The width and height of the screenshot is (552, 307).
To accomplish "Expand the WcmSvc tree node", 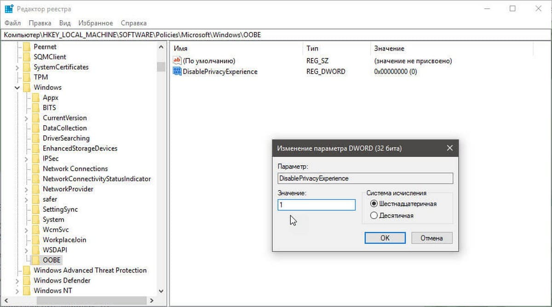I will coord(27,230).
